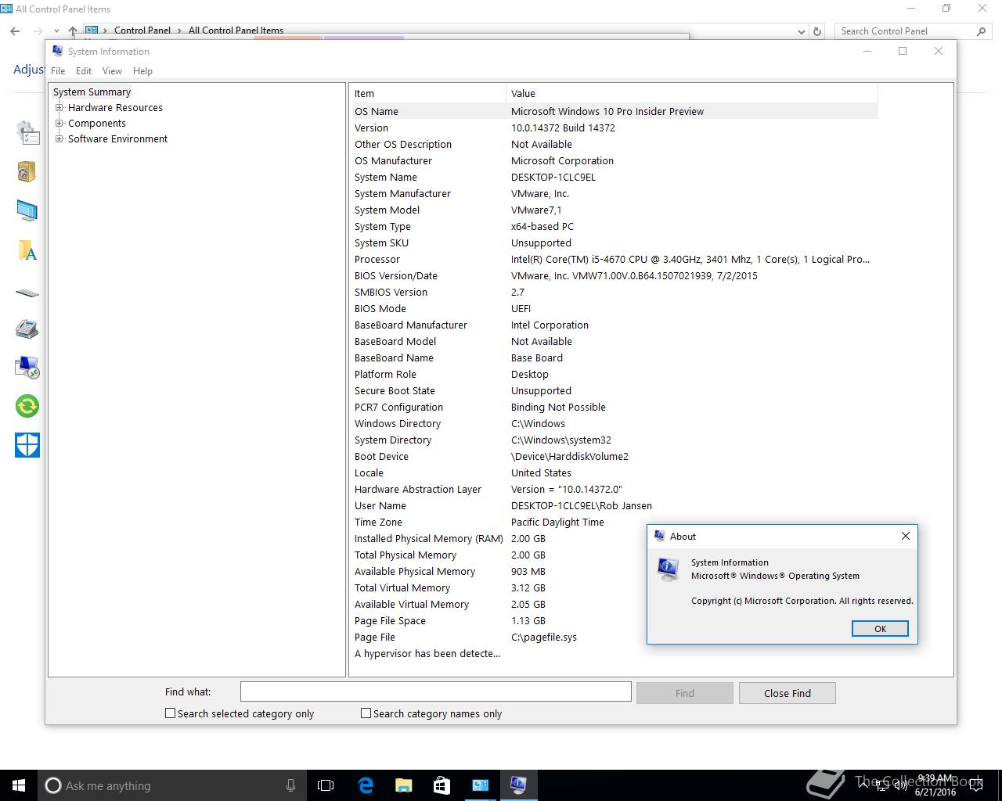Click All Control Panel Items breadcrumb
Screen dimensions: 1002x801
(236, 31)
